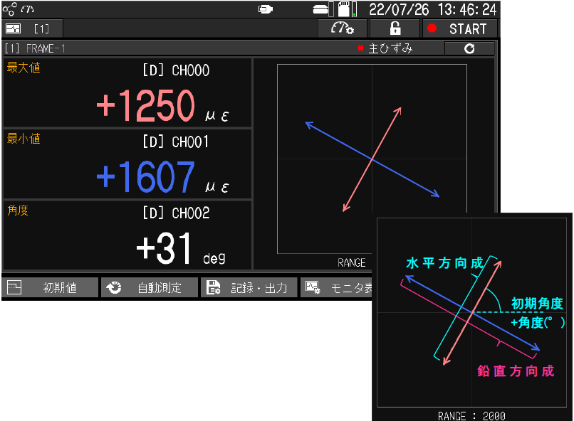The width and height of the screenshot is (574, 421).
Task: Open the 初期値 initial value button
Action: click(50, 287)
